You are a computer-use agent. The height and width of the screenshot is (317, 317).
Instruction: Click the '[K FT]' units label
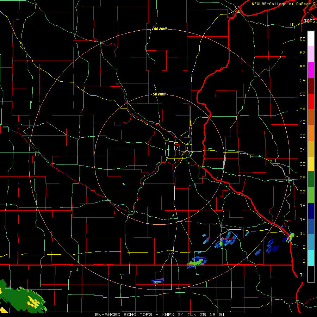298,24
